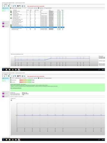Toggle show-values checkbox beside attribute chart
Screen dimensions: 107x143
(99, 61)
